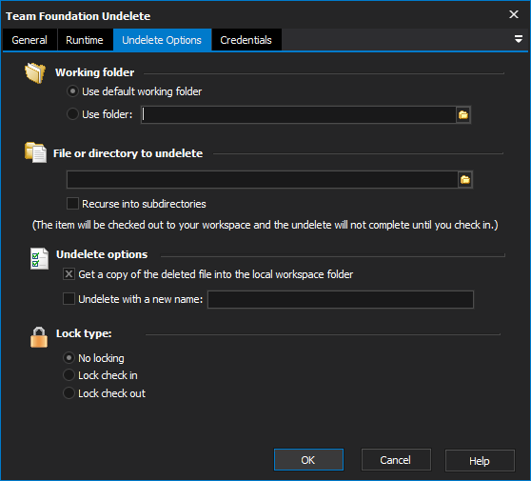The width and height of the screenshot is (531, 481).
Task: Browse for the file to undelete
Action: pyautogui.click(x=465, y=180)
